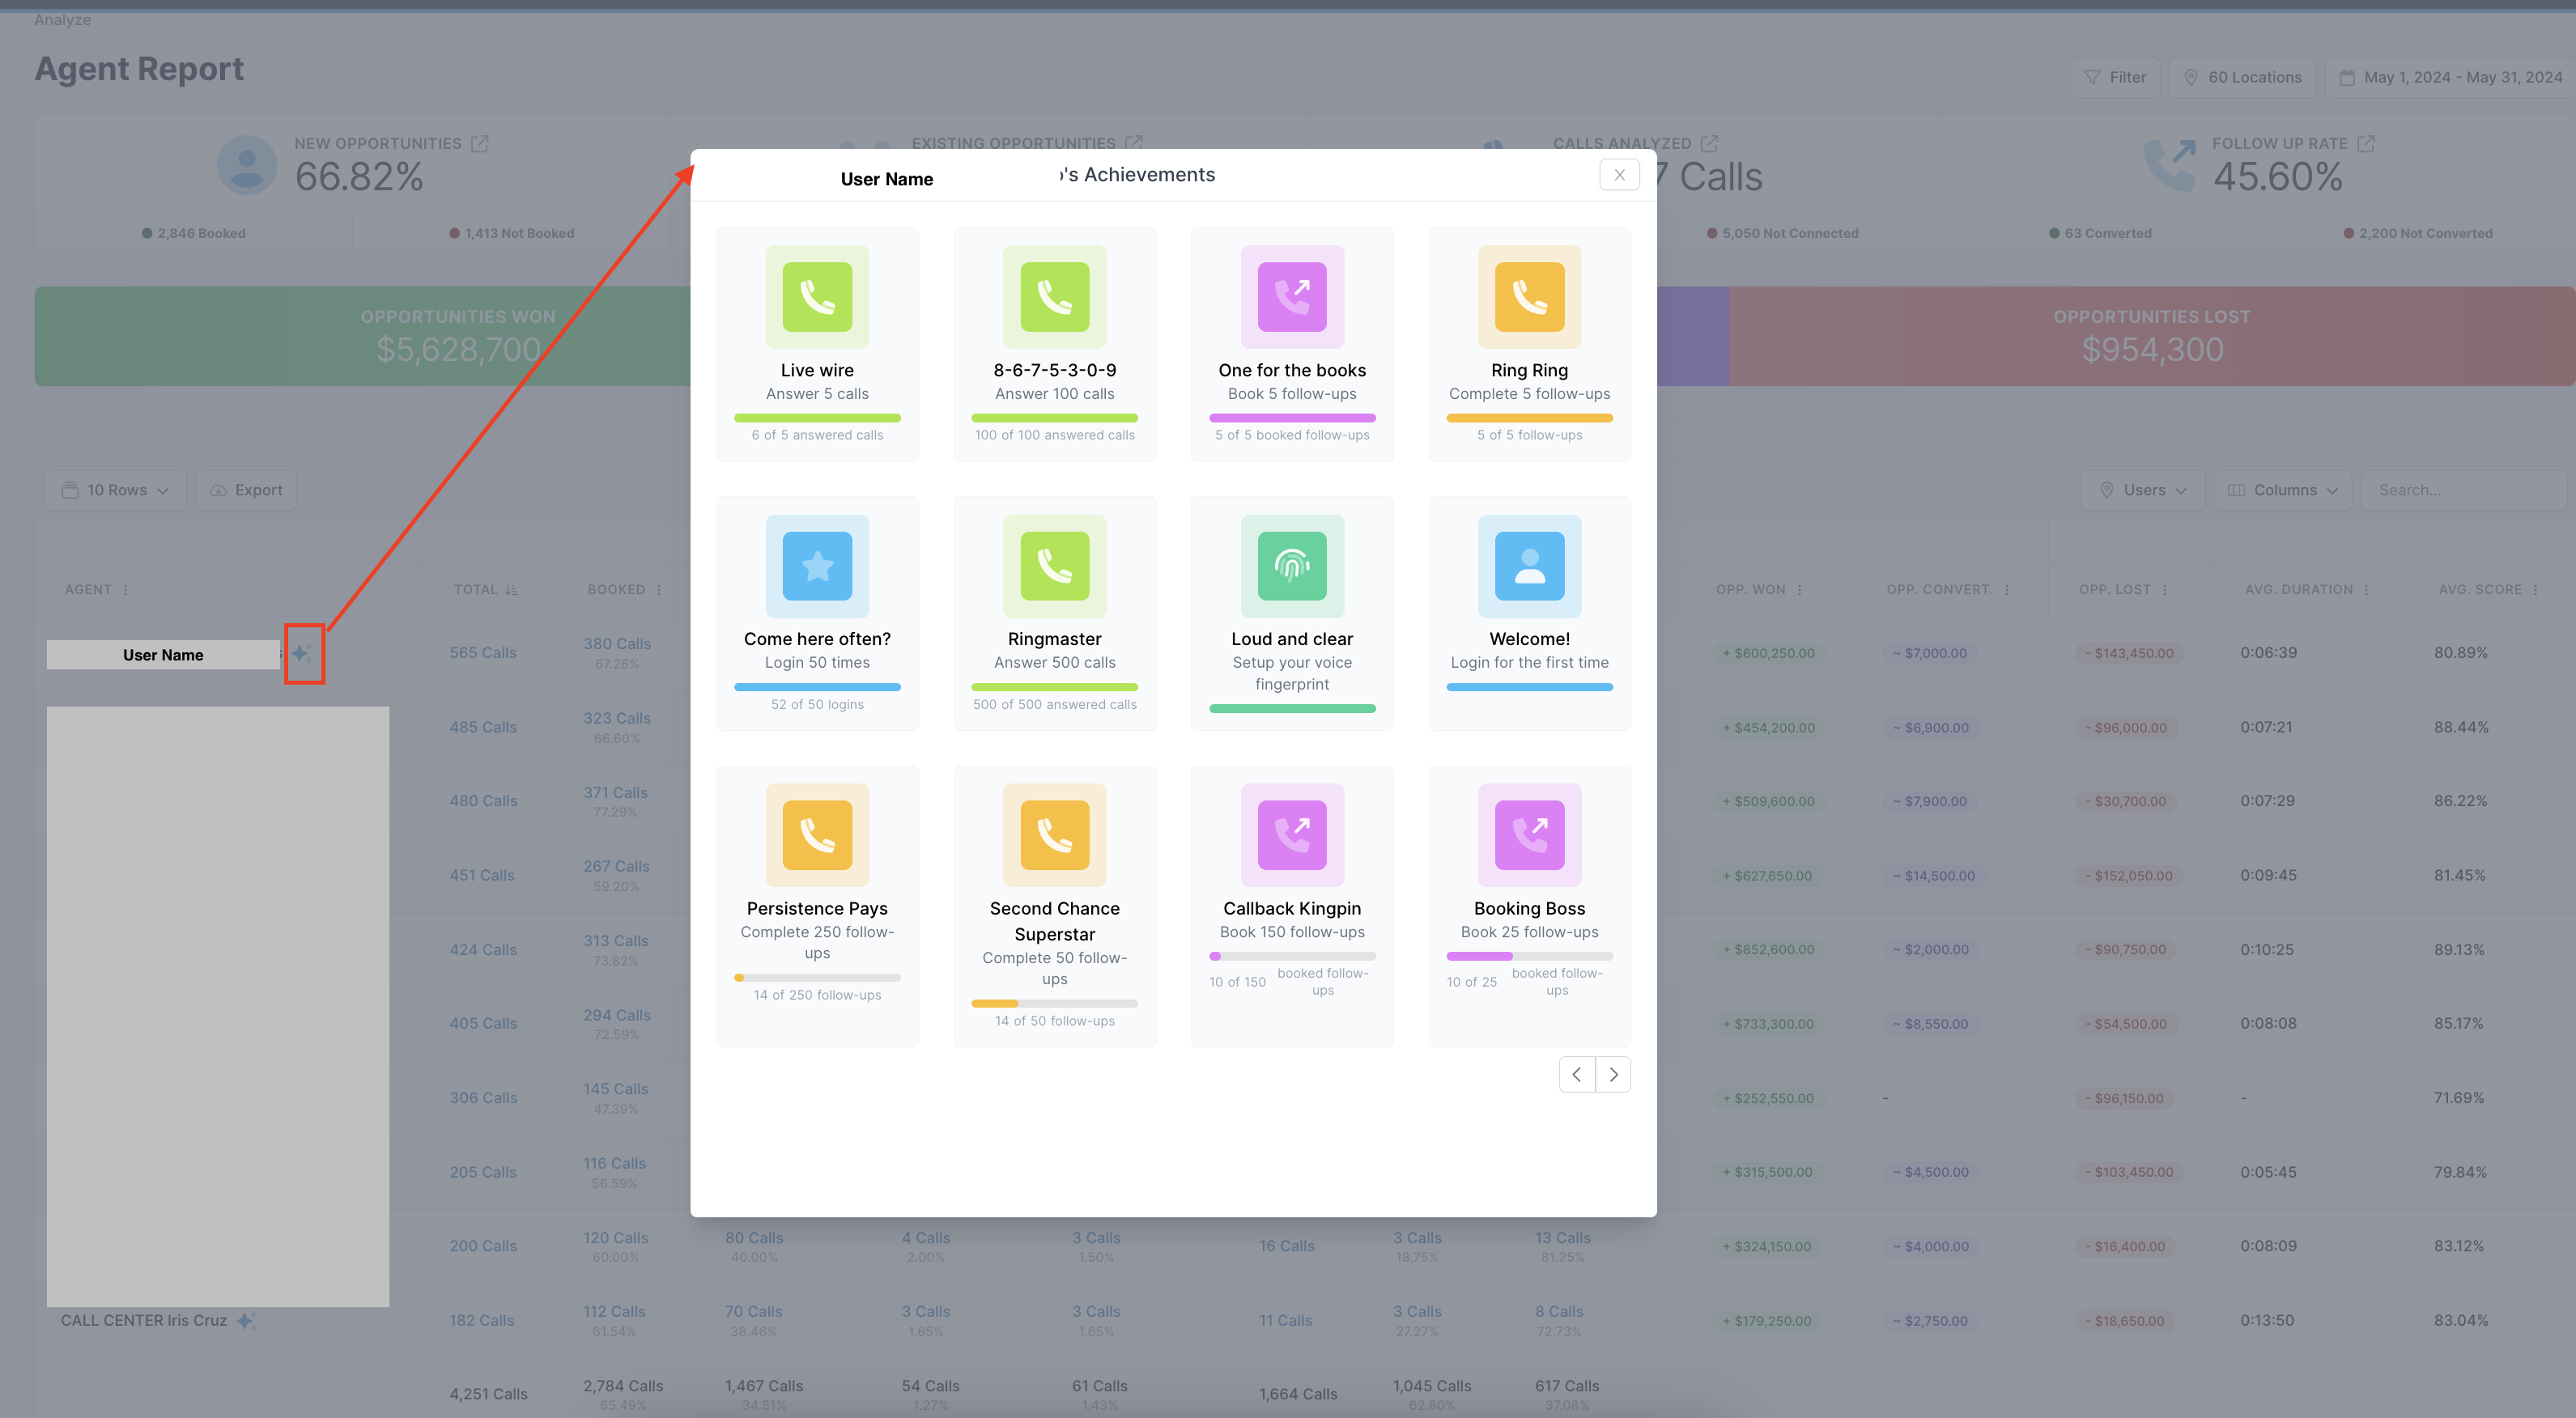Go to next achievements page
Screen dimensions: 2576x1418
click(x=1613, y=1074)
